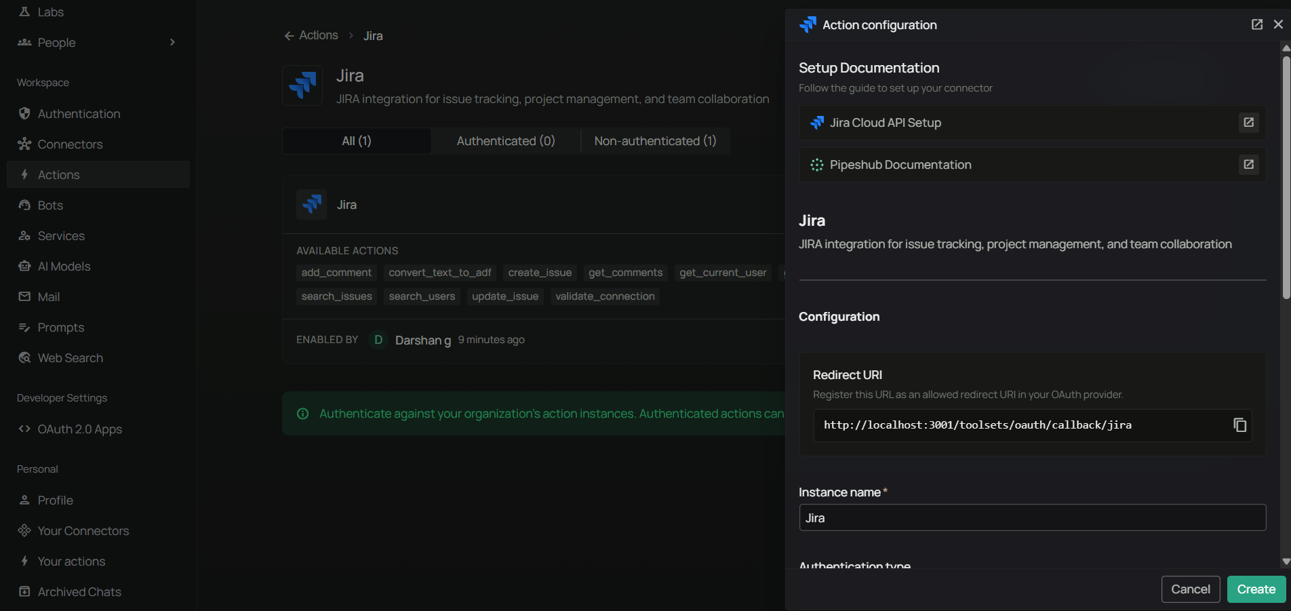The width and height of the screenshot is (1291, 611).
Task: Open AI Models settings
Action: tap(98, 266)
